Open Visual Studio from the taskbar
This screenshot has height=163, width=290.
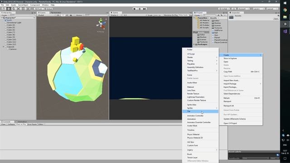pos(285,31)
